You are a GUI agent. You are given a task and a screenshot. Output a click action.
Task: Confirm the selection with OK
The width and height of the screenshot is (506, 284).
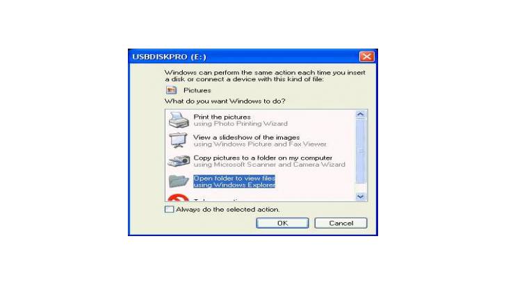click(x=282, y=223)
